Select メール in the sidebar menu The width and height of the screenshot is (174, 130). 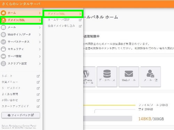pyautogui.click(x=21, y=27)
